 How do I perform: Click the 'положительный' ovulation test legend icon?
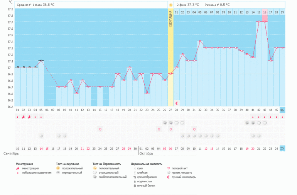tap(58, 168)
